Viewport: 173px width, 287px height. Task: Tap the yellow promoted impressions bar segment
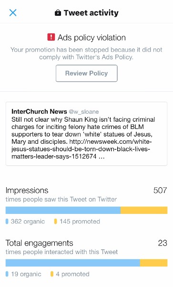tap(144, 210)
